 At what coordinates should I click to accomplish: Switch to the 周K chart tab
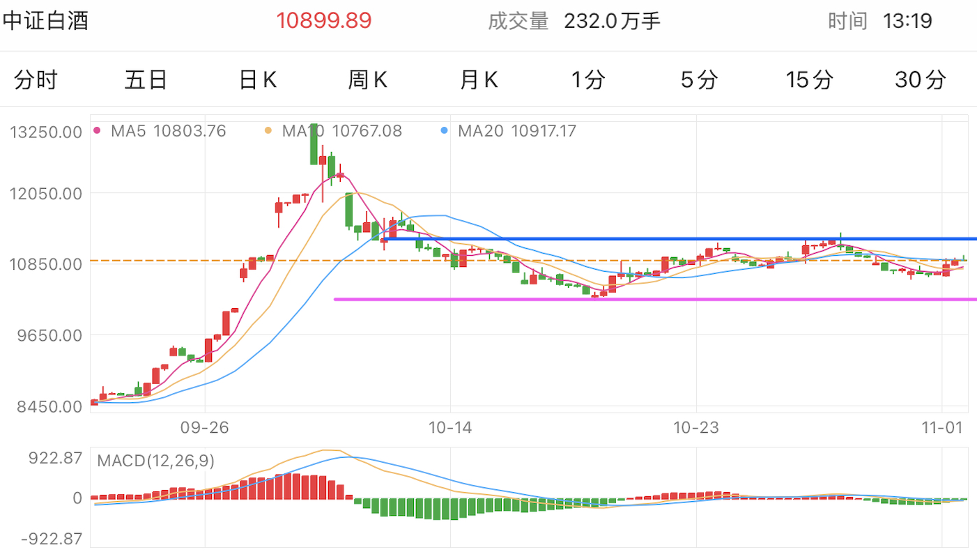pyautogui.click(x=367, y=80)
